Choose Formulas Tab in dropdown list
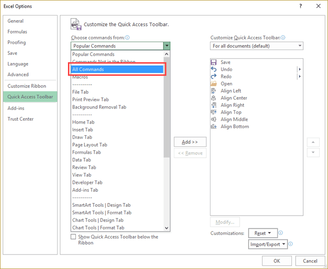 tap(117, 152)
